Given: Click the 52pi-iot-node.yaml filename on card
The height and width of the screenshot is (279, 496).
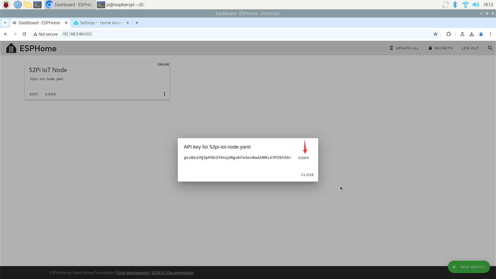Looking at the screenshot, I should coord(47,79).
